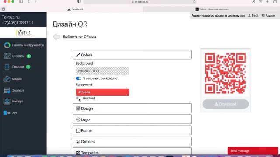Open the API sidebar icon
Image resolution: width=280 pixels, height=157 pixels.
coord(7,113)
